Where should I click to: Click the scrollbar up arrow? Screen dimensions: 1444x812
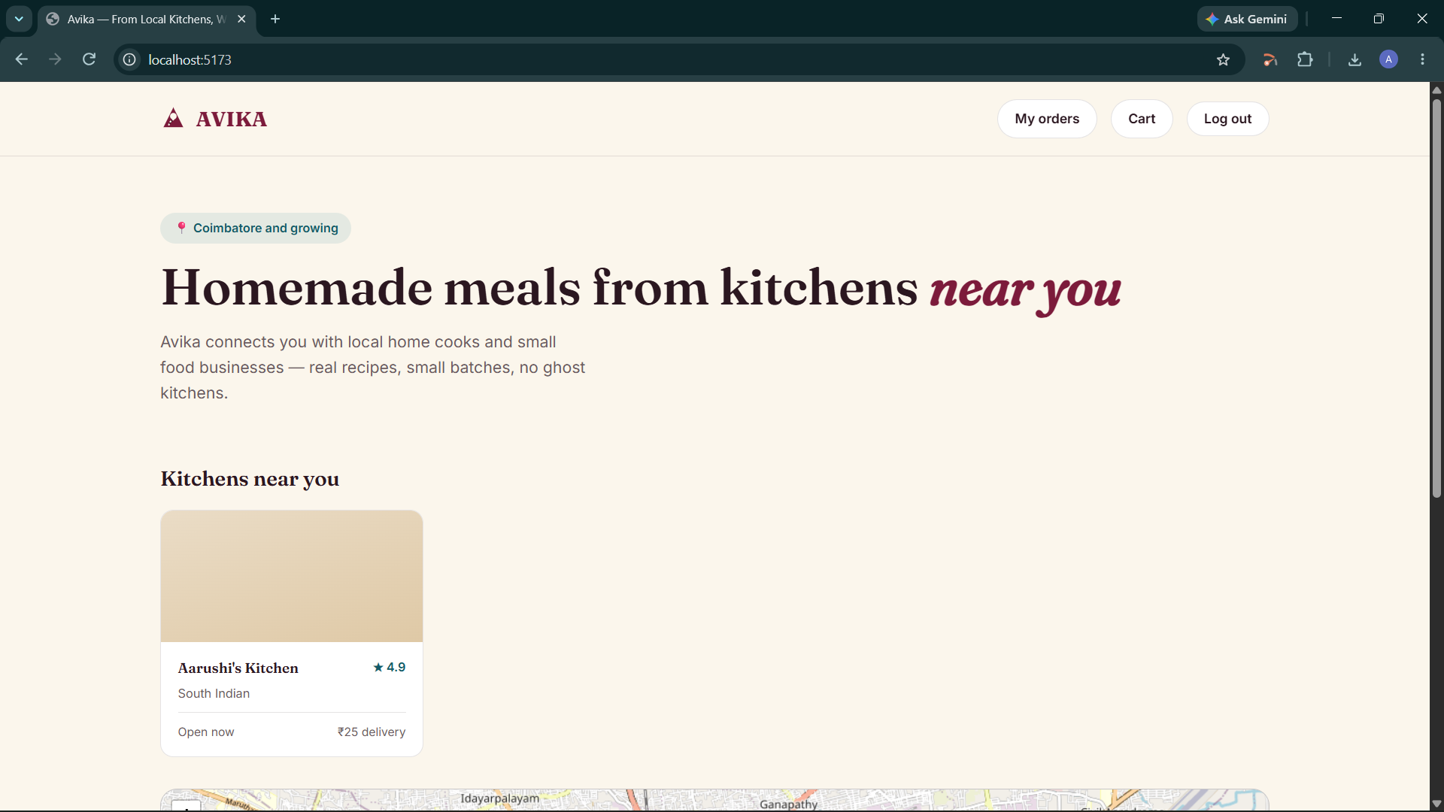pos(1436,89)
